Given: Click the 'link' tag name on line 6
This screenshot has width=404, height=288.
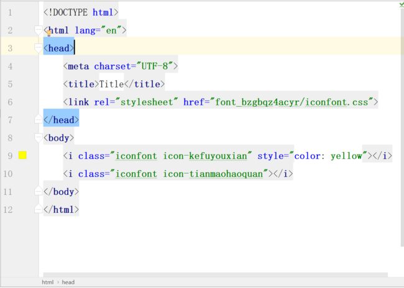Looking at the screenshot, I should coord(78,102).
